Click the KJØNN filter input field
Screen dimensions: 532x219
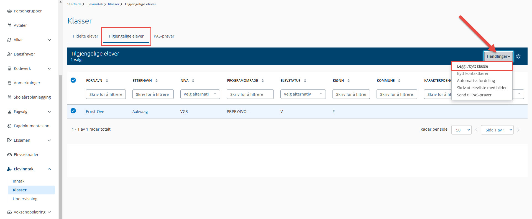pos(351,94)
